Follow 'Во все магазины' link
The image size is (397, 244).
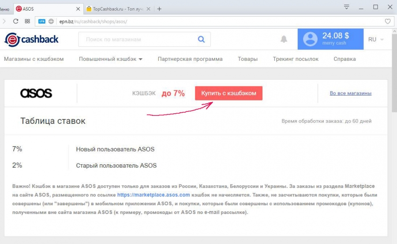coord(350,93)
